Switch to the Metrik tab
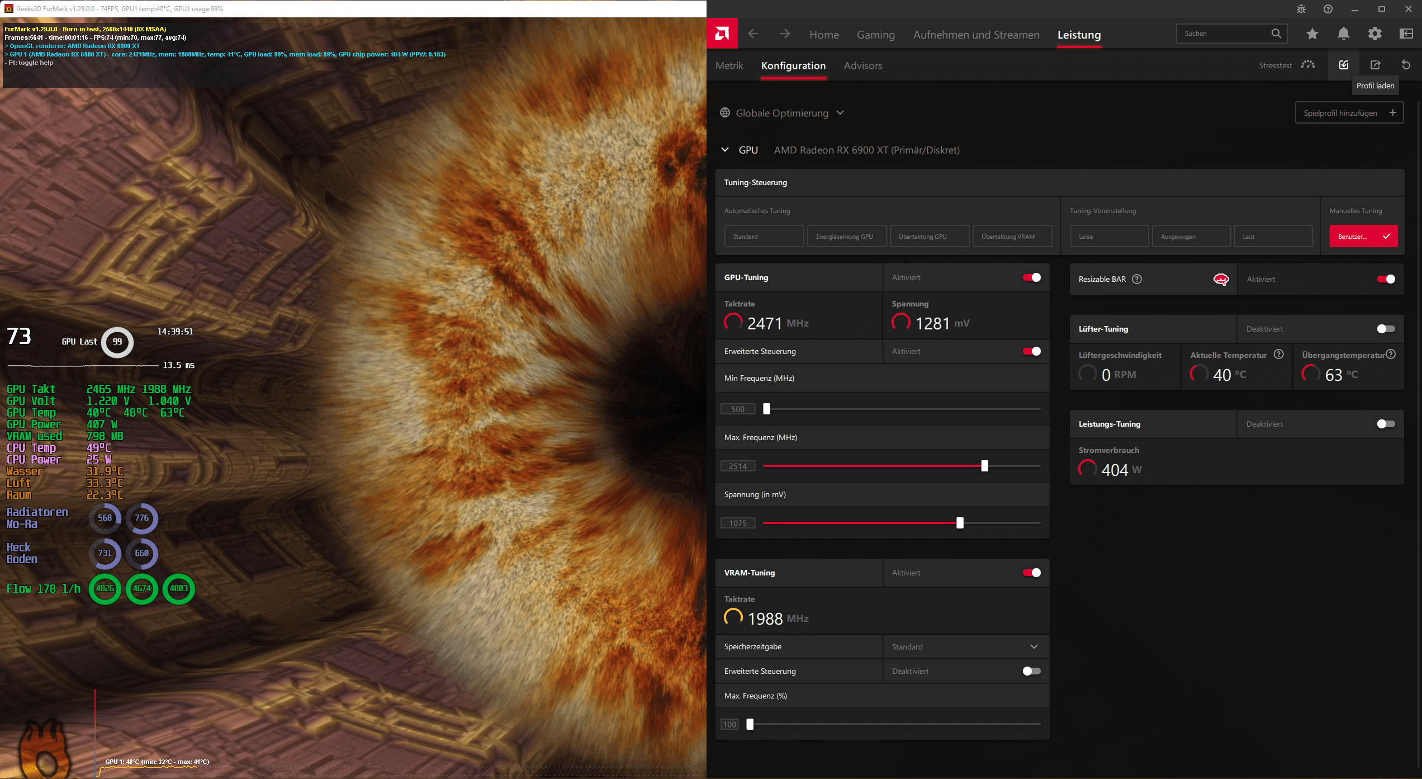Viewport: 1422px width, 779px height. point(729,65)
